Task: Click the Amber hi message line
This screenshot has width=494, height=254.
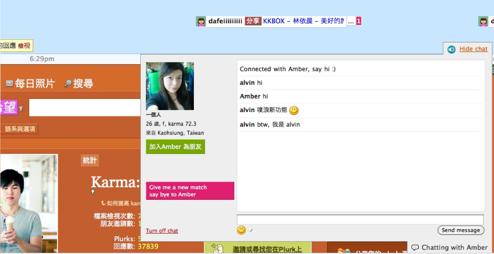Action: point(361,96)
